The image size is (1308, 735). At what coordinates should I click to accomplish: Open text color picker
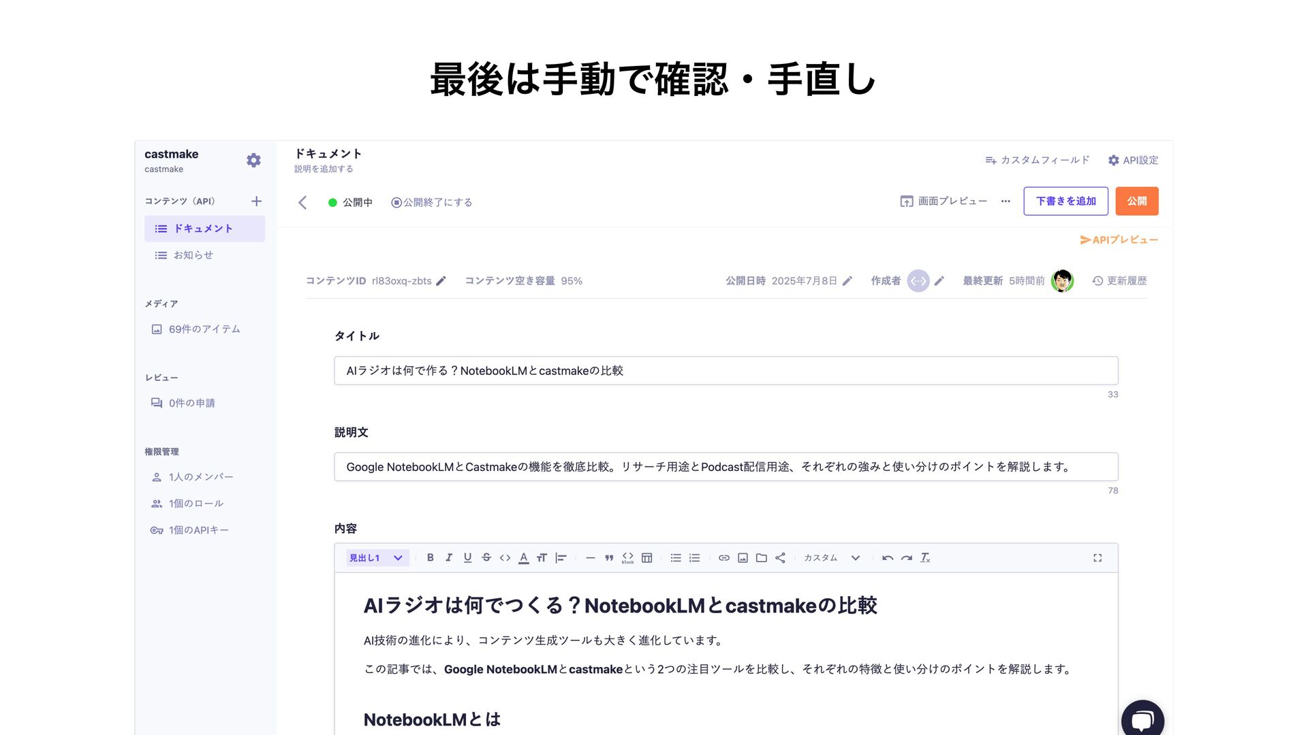(x=523, y=558)
